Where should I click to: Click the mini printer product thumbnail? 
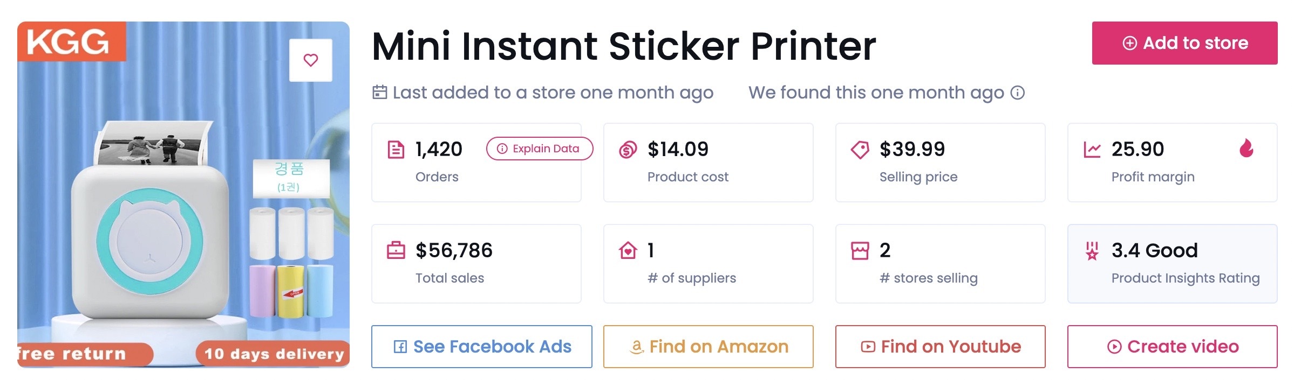coord(183,195)
